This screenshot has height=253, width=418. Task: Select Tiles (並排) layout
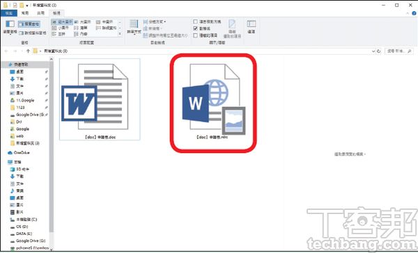point(59,34)
